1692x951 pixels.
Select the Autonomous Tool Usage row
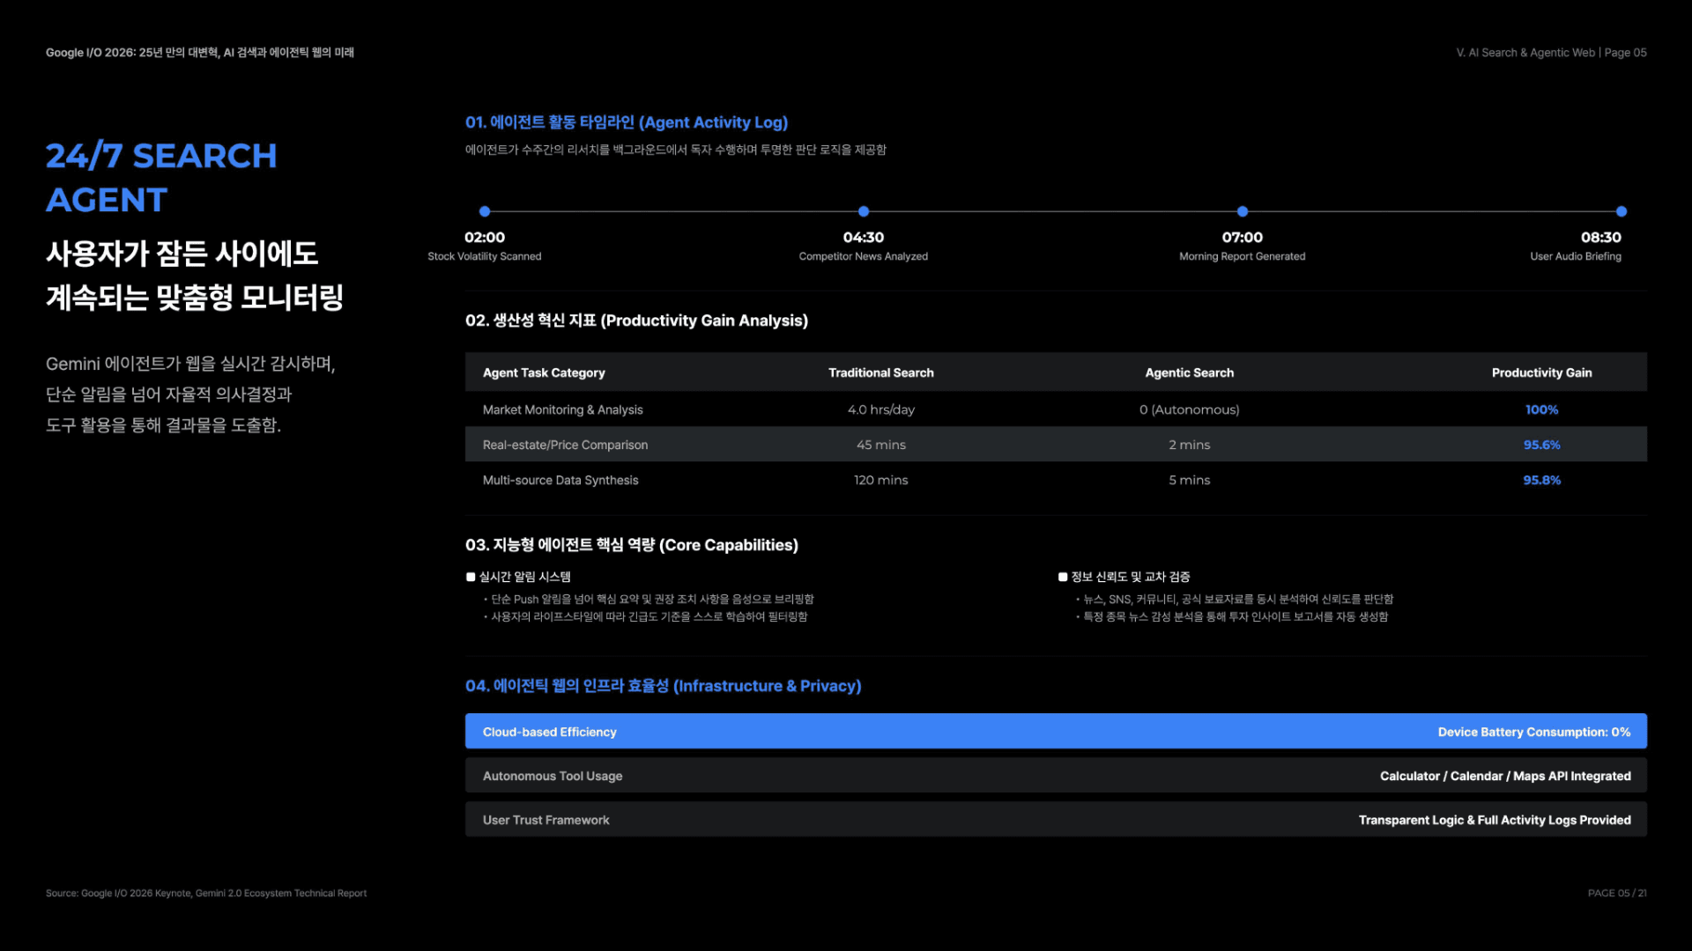click(x=1056, y=775)
